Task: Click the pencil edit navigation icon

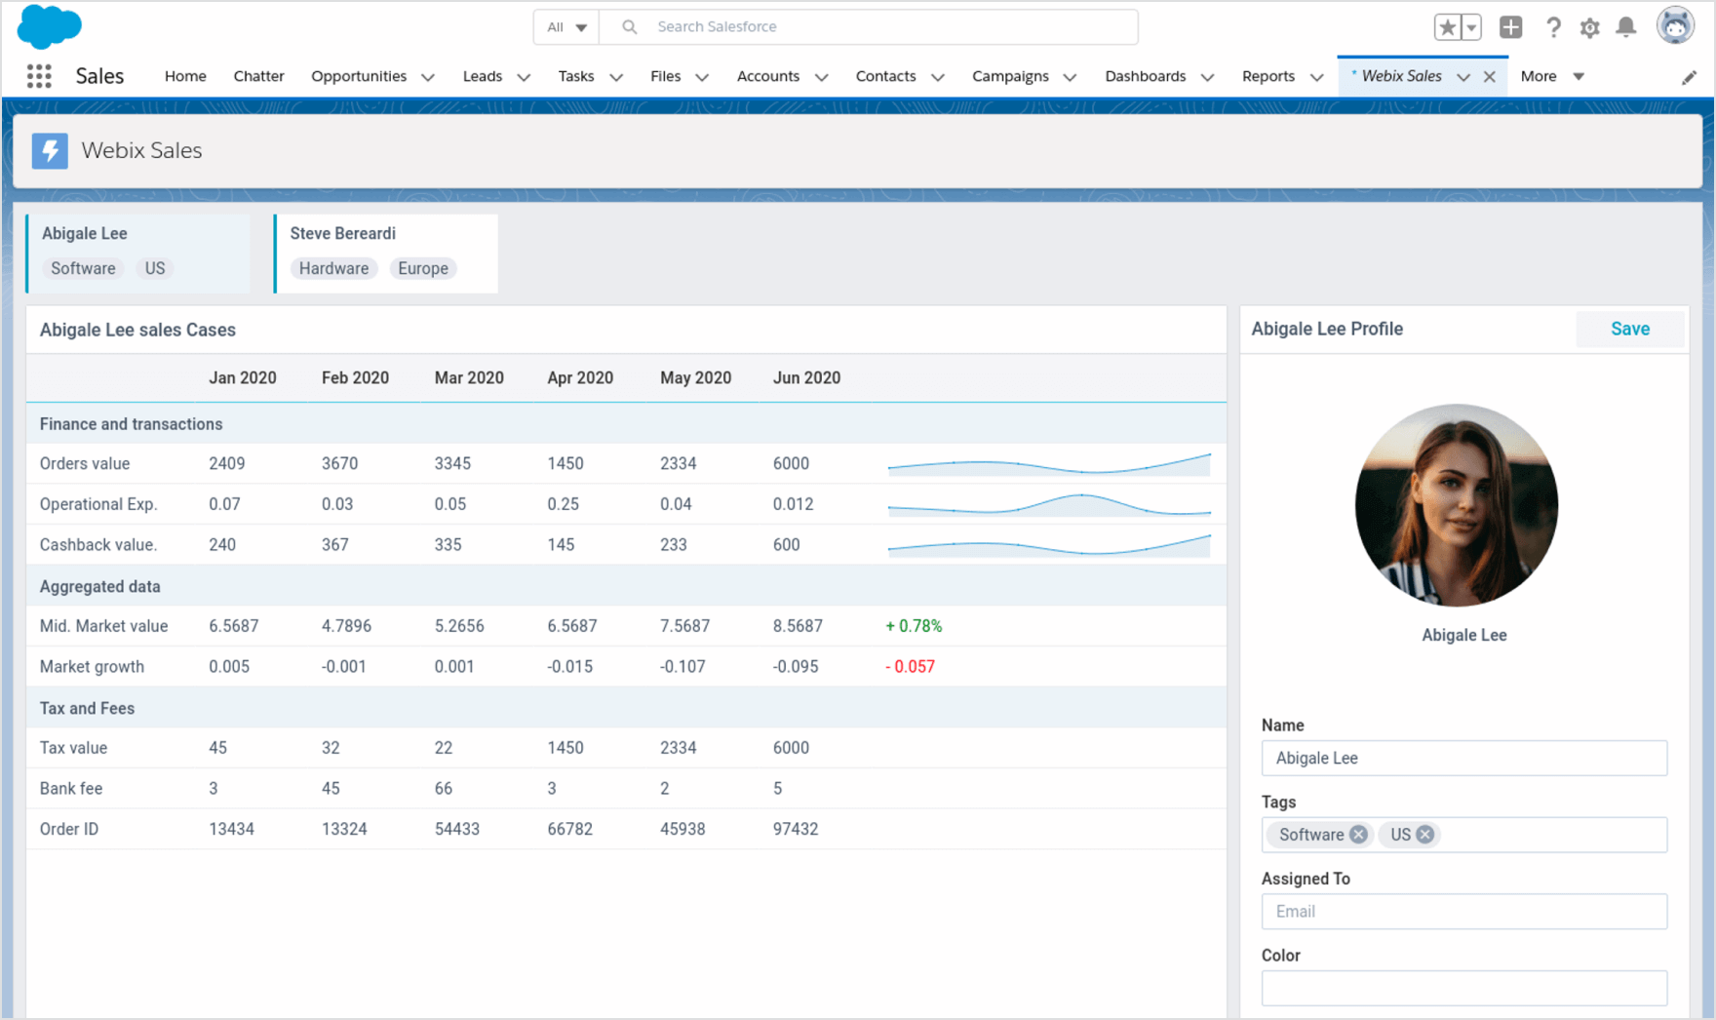Action: coord(1690,77)
